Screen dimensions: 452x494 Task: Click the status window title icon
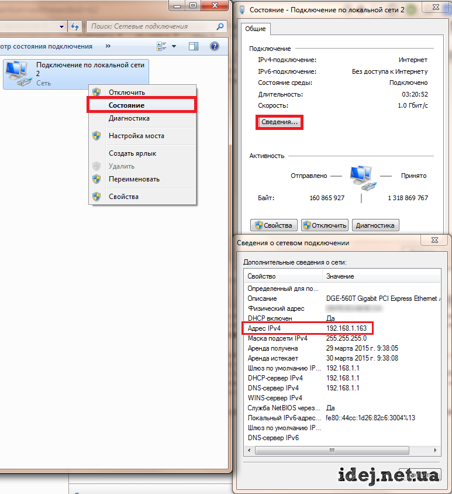click(241, 10)
